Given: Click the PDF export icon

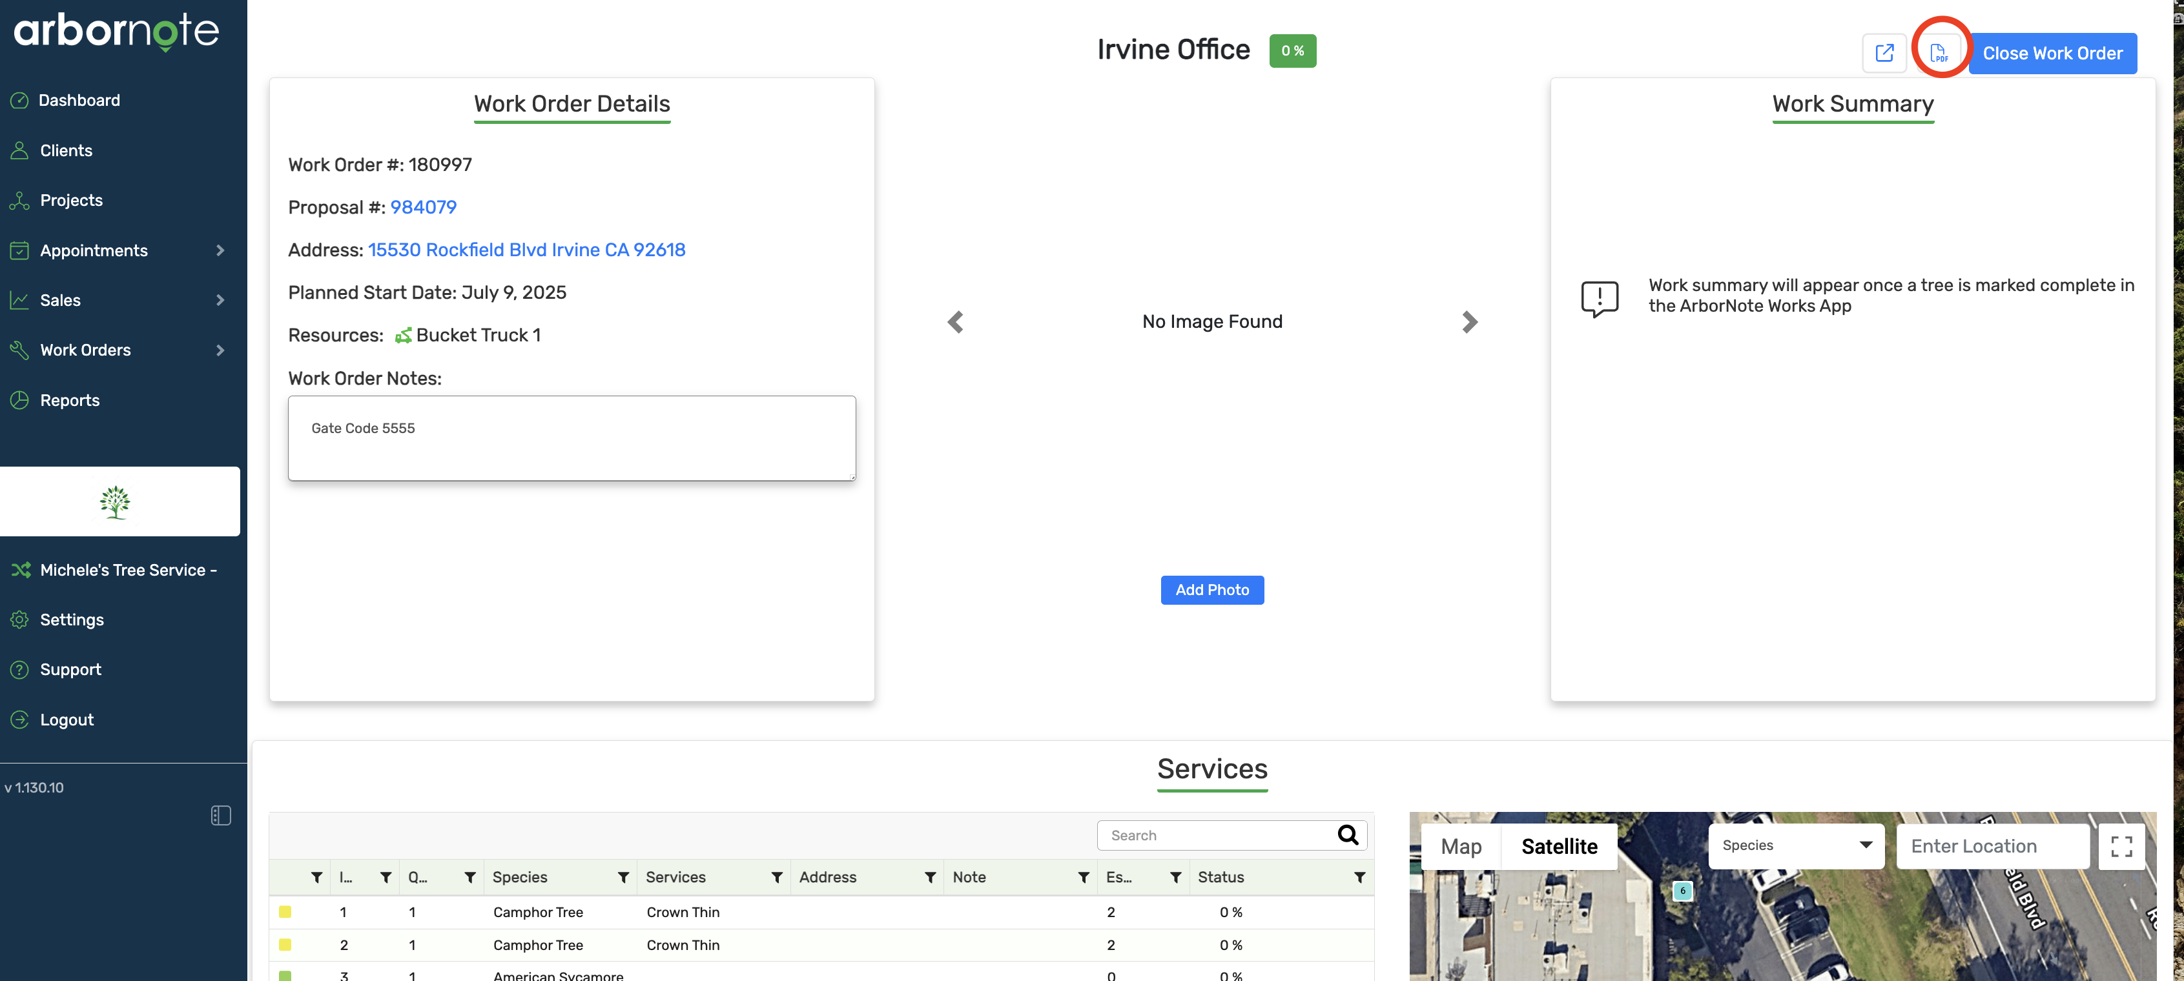Looking at the screenshot, I should tap(1938, 52).
